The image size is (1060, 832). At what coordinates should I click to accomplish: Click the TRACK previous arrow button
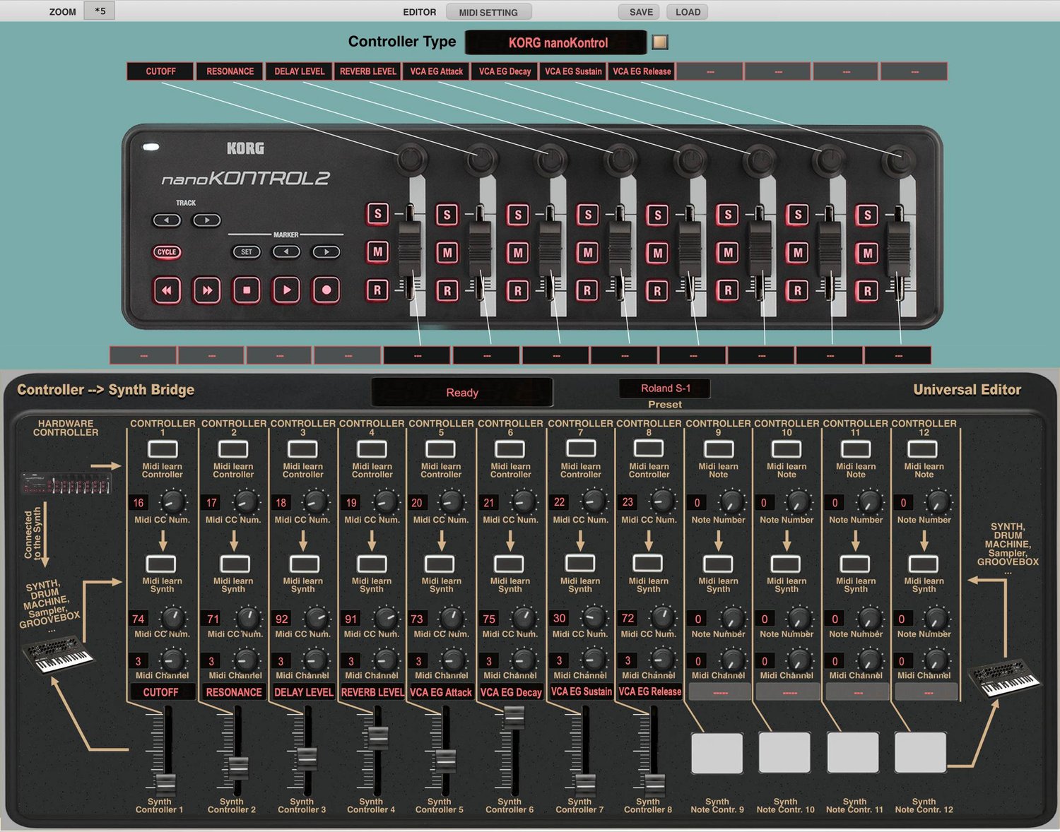click(x=167, y=220)
